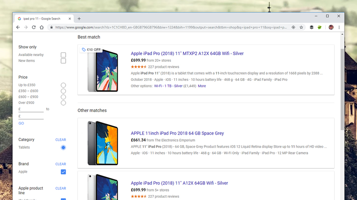Select the Over £900 price option

pyautogui.click(x=63, y=103)
